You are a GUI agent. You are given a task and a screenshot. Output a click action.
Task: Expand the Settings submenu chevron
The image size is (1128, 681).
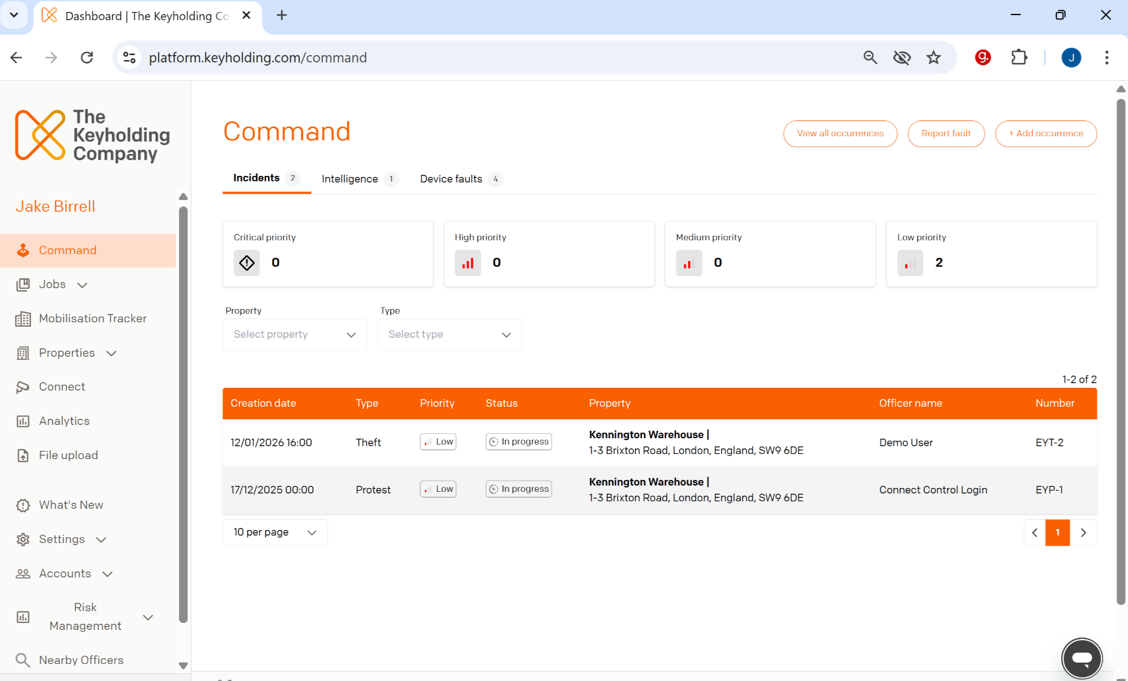[101, 540]
